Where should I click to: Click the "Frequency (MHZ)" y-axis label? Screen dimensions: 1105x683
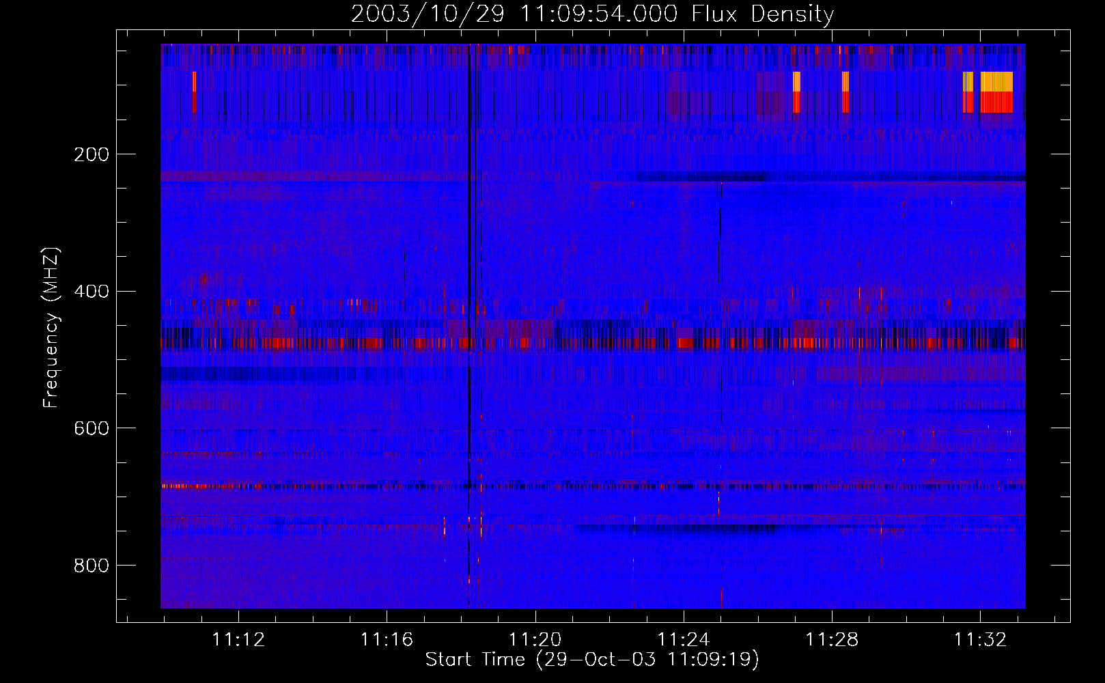(x=51, y=327)
